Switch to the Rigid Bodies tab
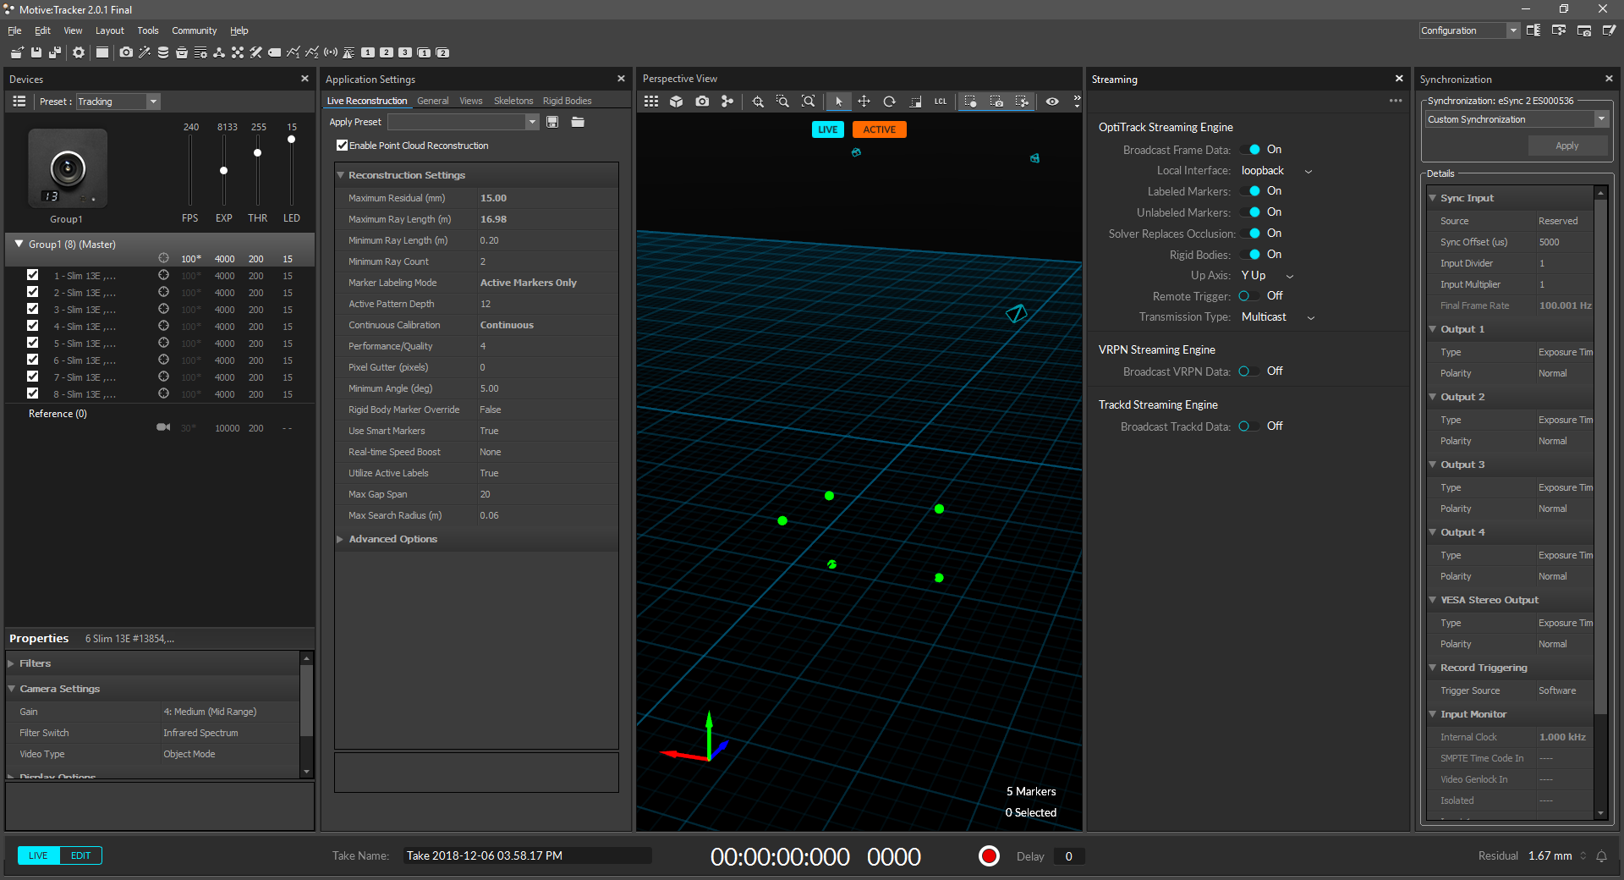The height and width of the screenshot is (880, 1624). click(x=567, y=101)
